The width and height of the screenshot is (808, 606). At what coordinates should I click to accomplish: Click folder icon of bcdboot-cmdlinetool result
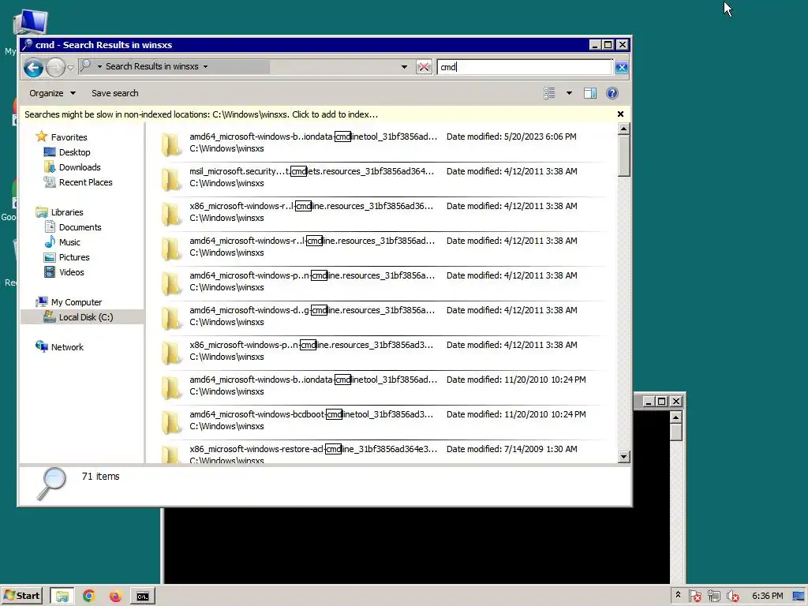click(x=170, y=422)
